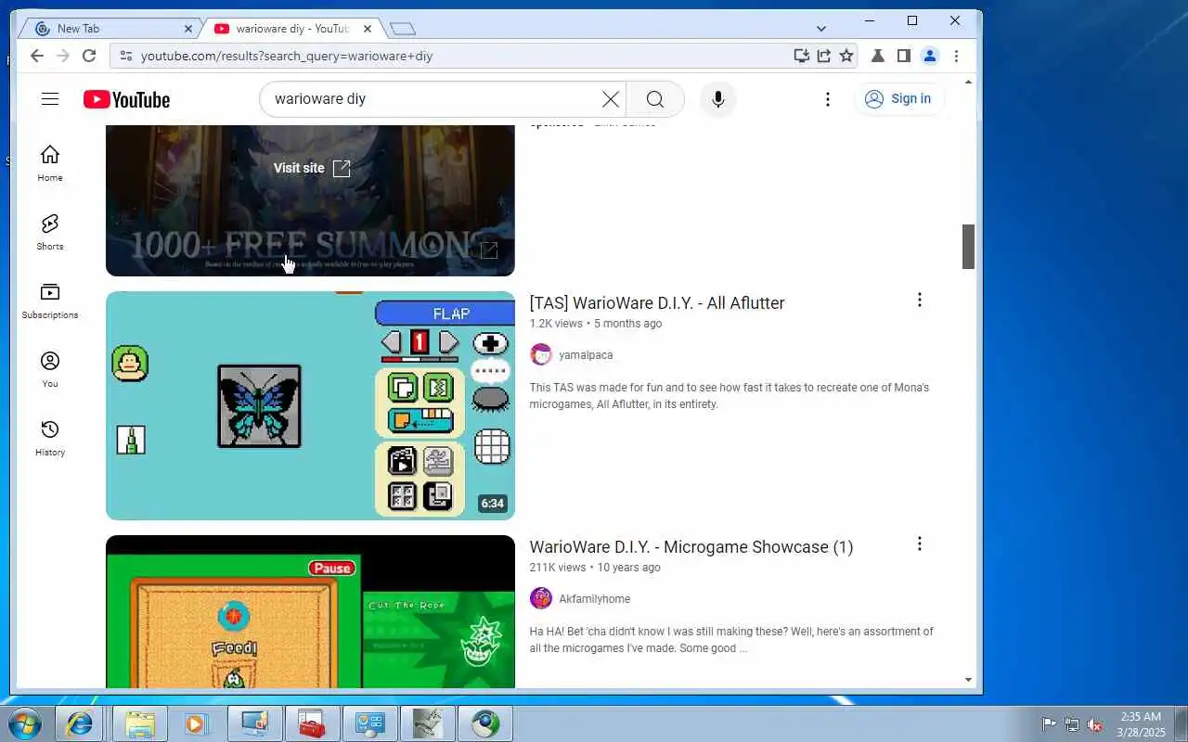The width and height of the screenshot is (1188, 742).
Task: Open the Windows Start button
Action: (24, 723)
